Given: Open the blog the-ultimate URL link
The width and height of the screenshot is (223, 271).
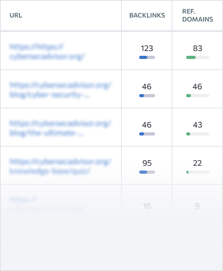Looking at the screenshot, I should (61, 128).
